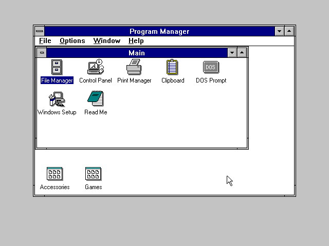Select the Print Manager printer icon

coord(134,67)
